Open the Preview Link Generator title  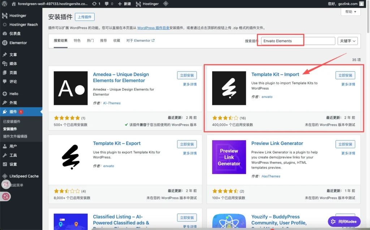(x=277, y=143)
